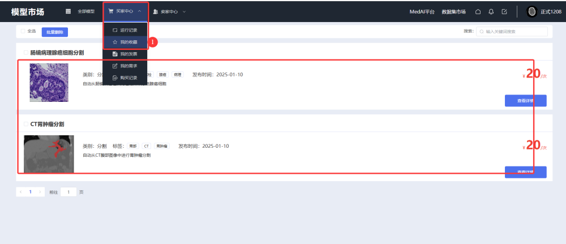
Task: Go to next page arrow
Action: (x=40, y=192)
